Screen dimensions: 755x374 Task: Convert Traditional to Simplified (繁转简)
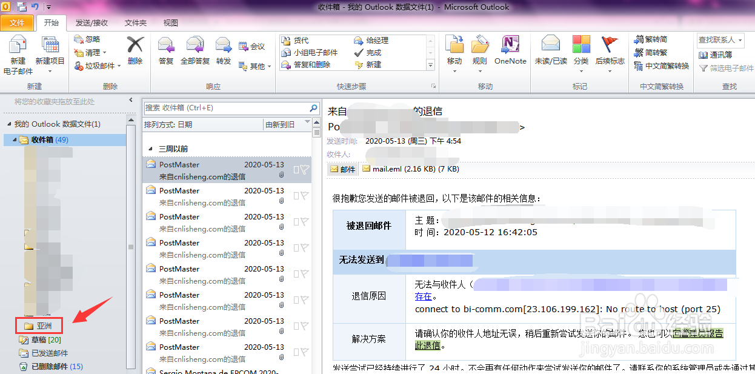(x=651, y=39)
